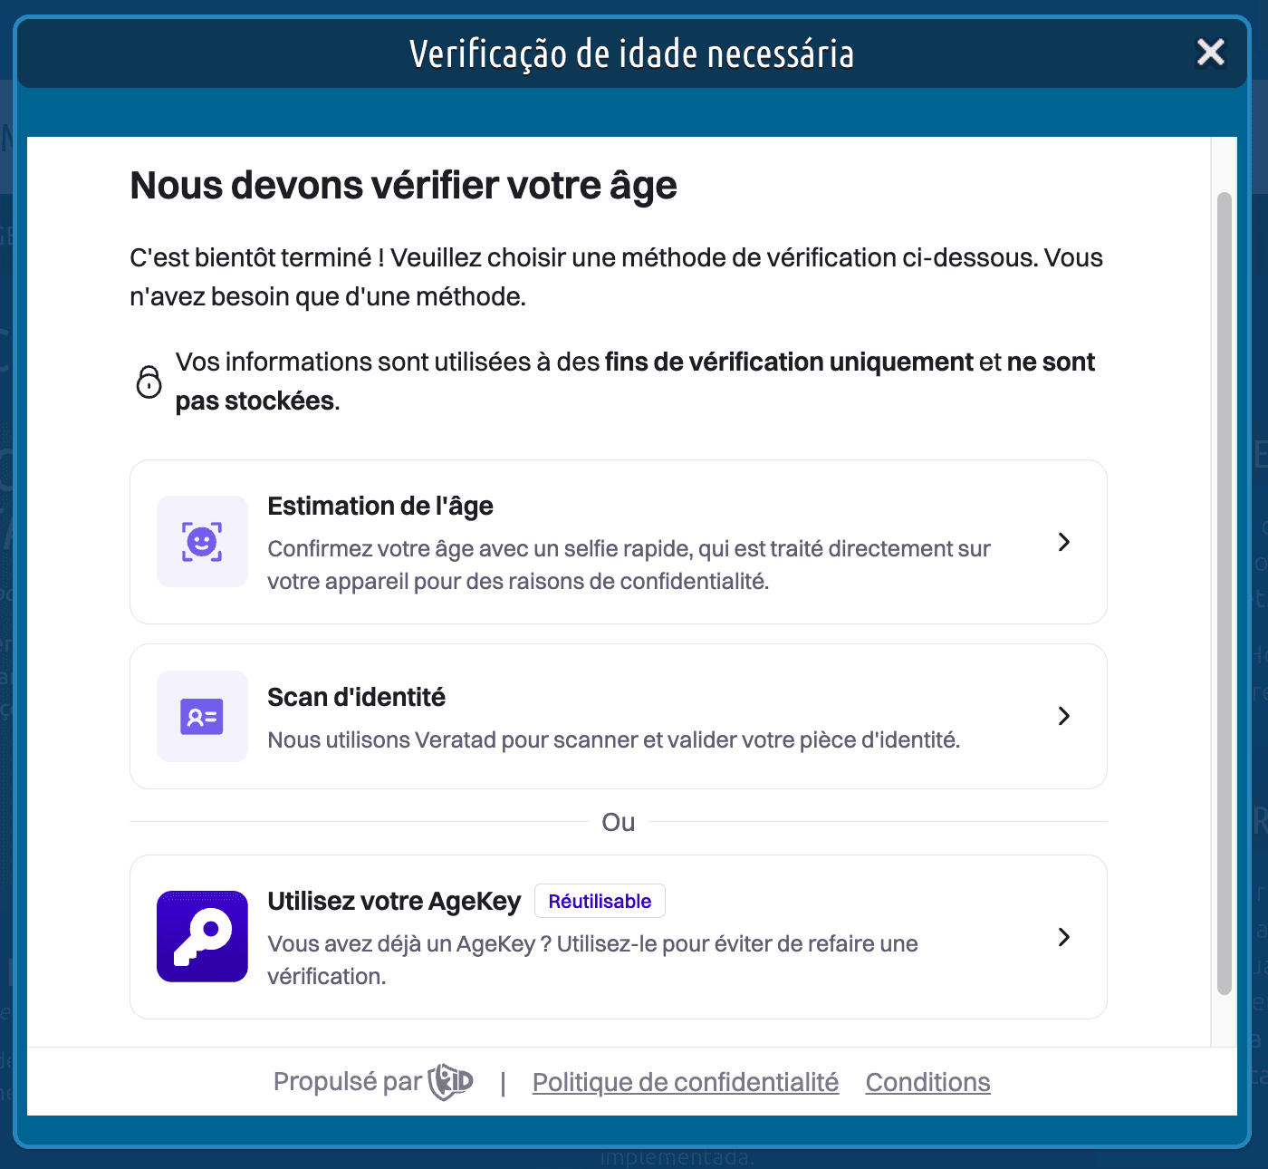Select the Utilisez votre AgeKey title
The height and width of the screenshot is (1169, 1268).
[394, 901]
